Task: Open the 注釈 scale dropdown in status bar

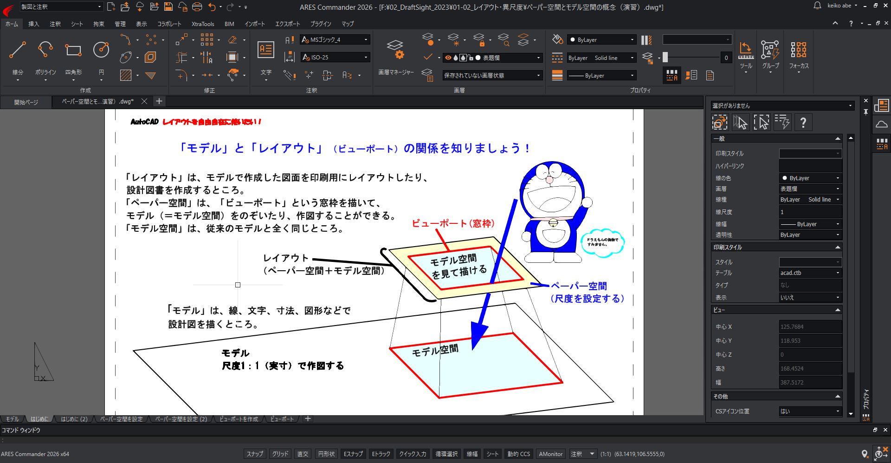Action: [583, 454]
